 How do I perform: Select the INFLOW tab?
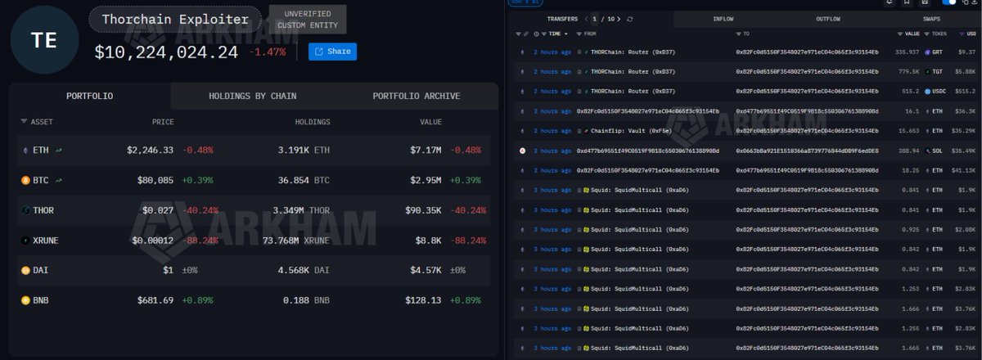point(723,19)
